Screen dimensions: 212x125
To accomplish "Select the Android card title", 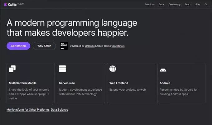I will click(x=165, y=83).
